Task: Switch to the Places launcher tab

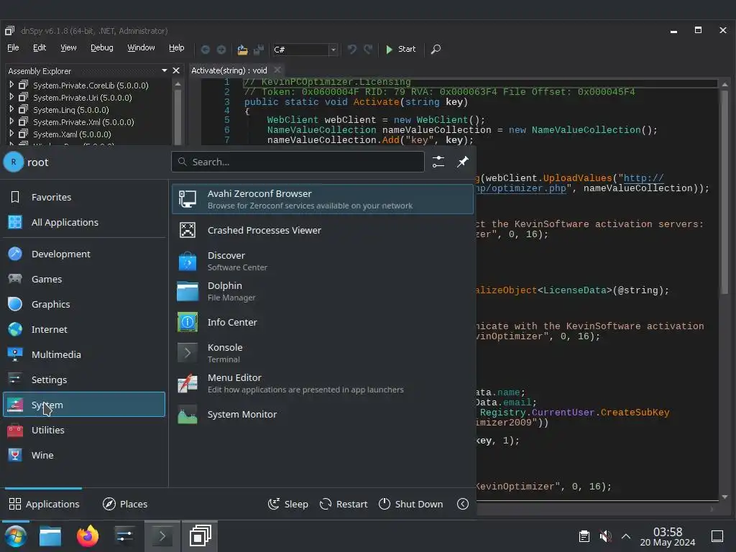Action: coord(125,504)
